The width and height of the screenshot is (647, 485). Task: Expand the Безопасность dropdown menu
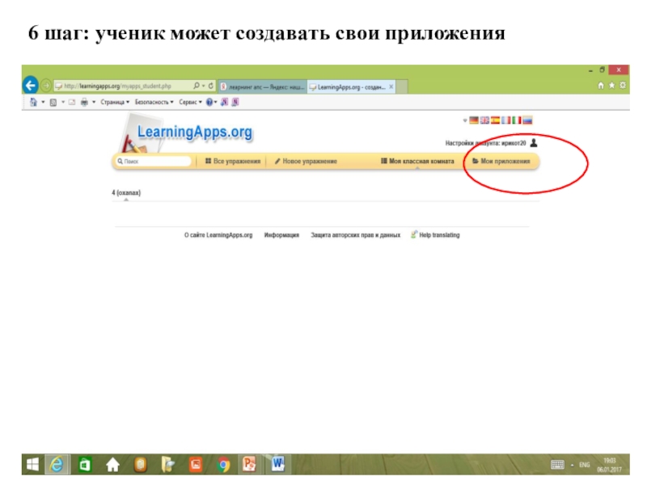(154, 103)
